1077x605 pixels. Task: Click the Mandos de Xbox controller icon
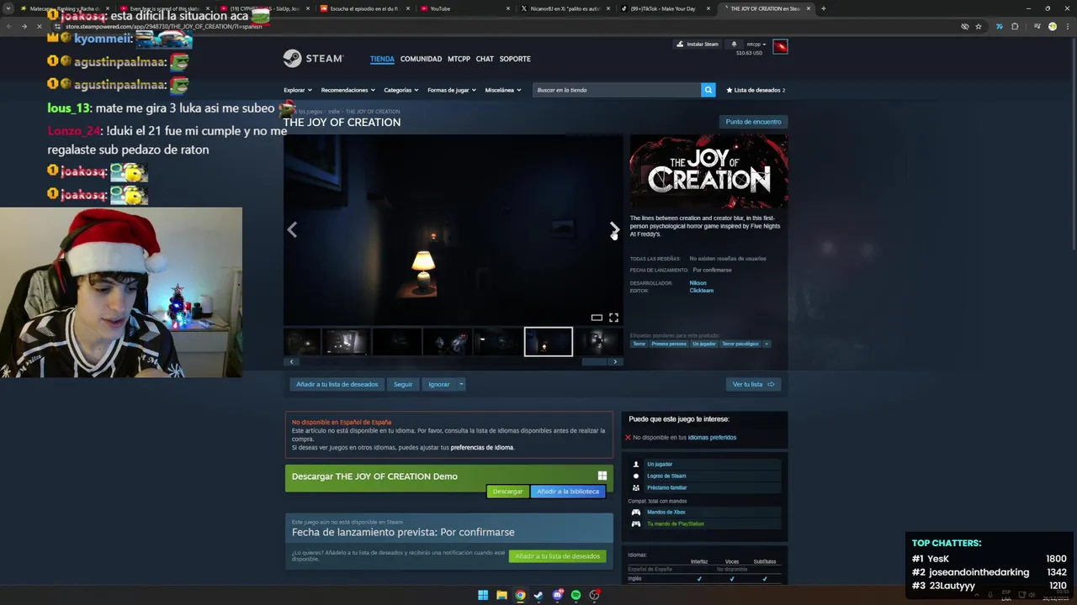636,512
